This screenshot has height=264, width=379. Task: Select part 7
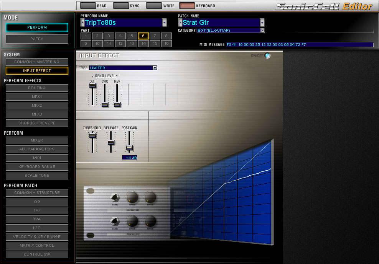point(155,36)
